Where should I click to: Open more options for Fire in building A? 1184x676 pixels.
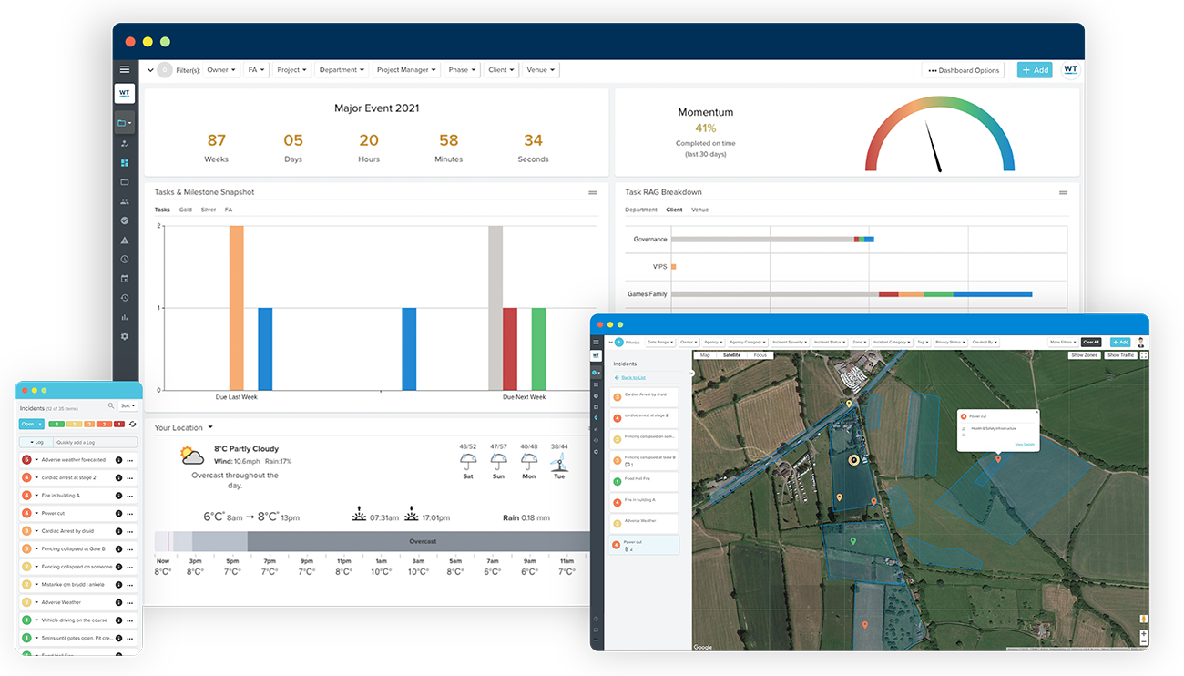[x=130, y=496]
